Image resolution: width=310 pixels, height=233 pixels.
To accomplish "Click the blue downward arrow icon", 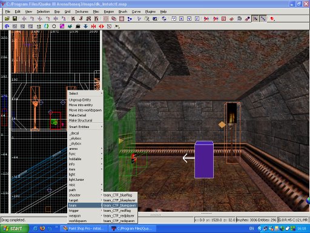I will (x=85, y=26).
